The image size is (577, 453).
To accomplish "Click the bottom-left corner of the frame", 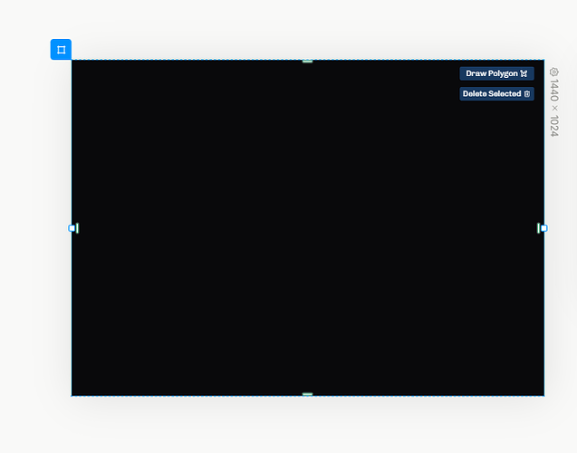I will click(72, 395).
